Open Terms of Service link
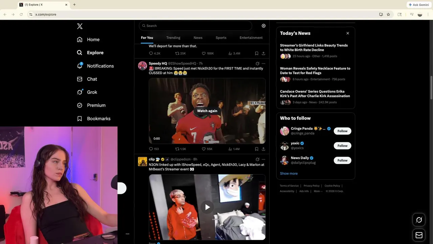 coord(289,186)
